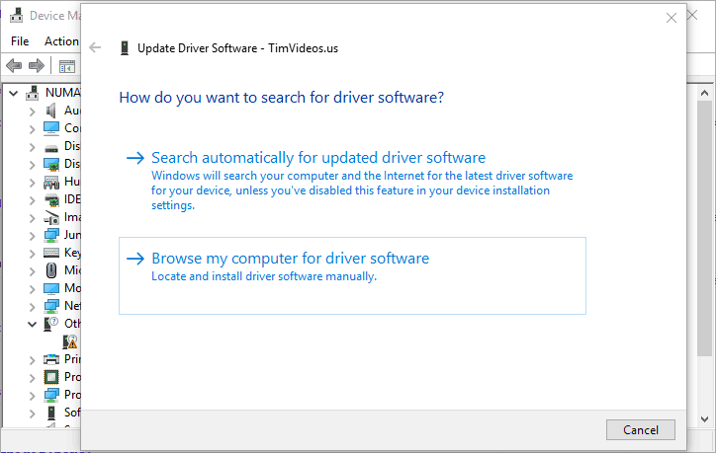Go back using the dialog's back arrow
Screen dimensions: 716x453
[95, 47]
